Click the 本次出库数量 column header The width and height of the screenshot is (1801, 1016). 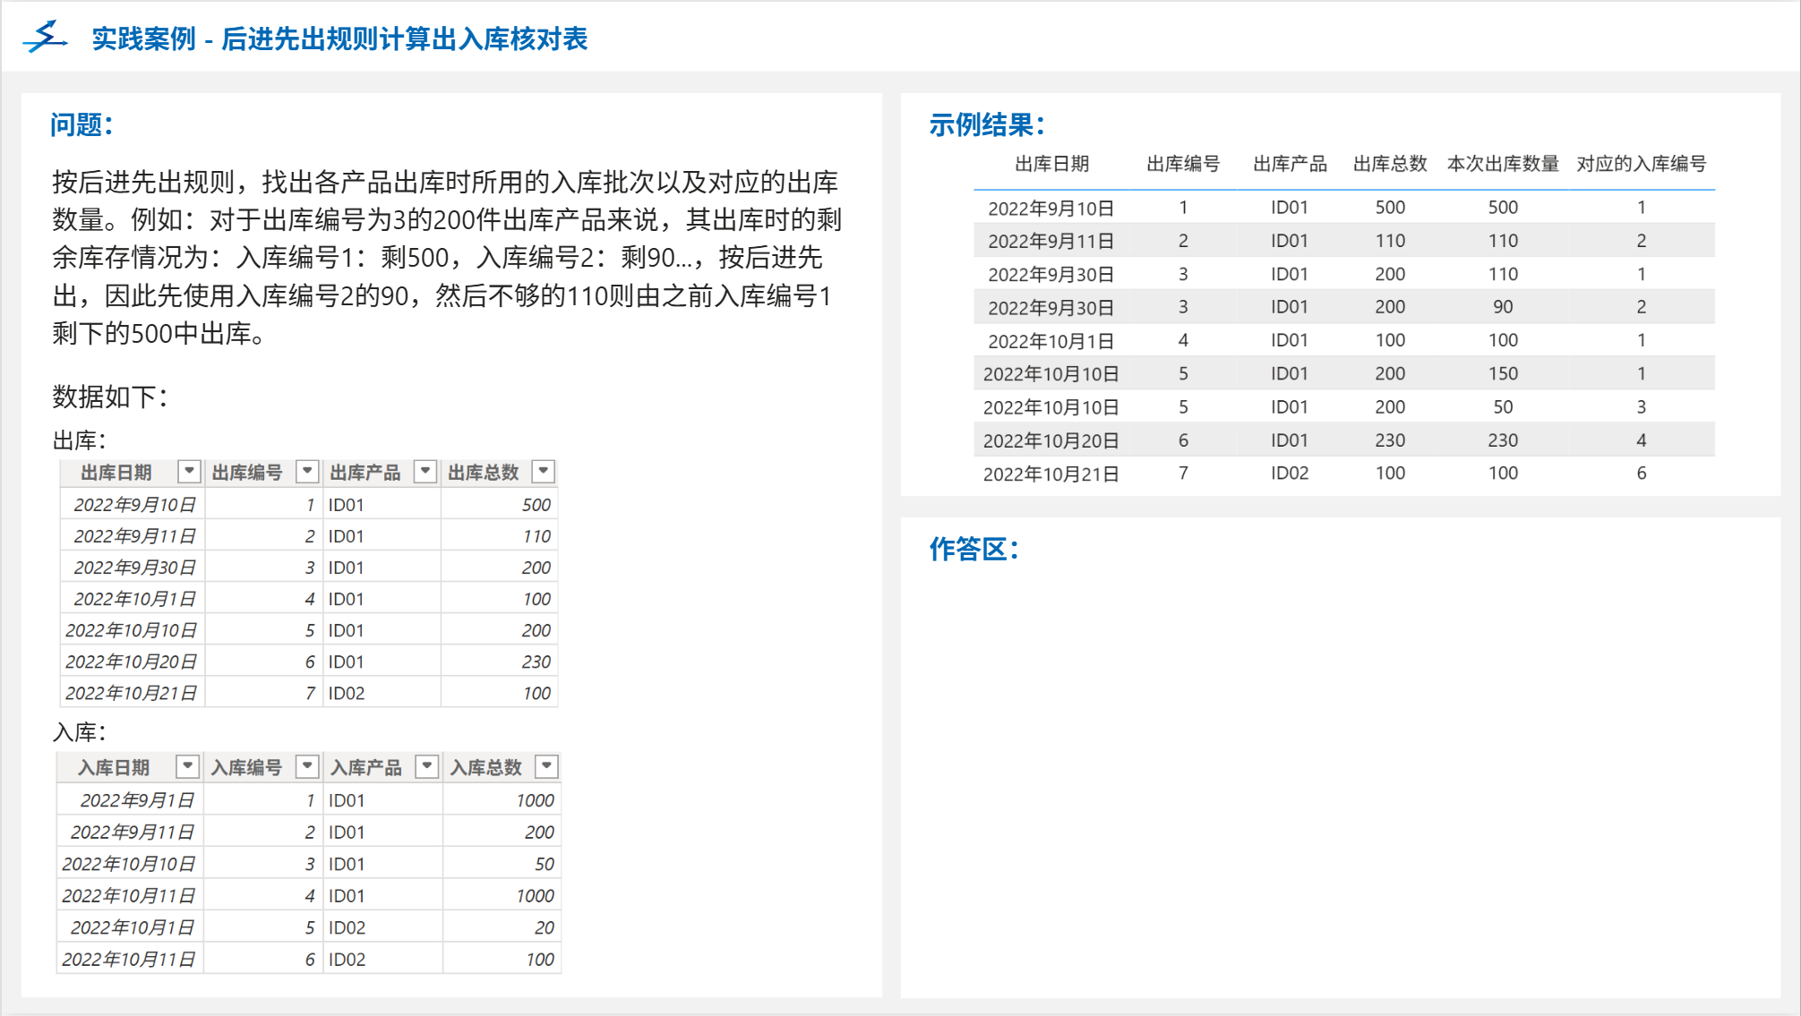pyautogui.click(x=1503, y=164)
